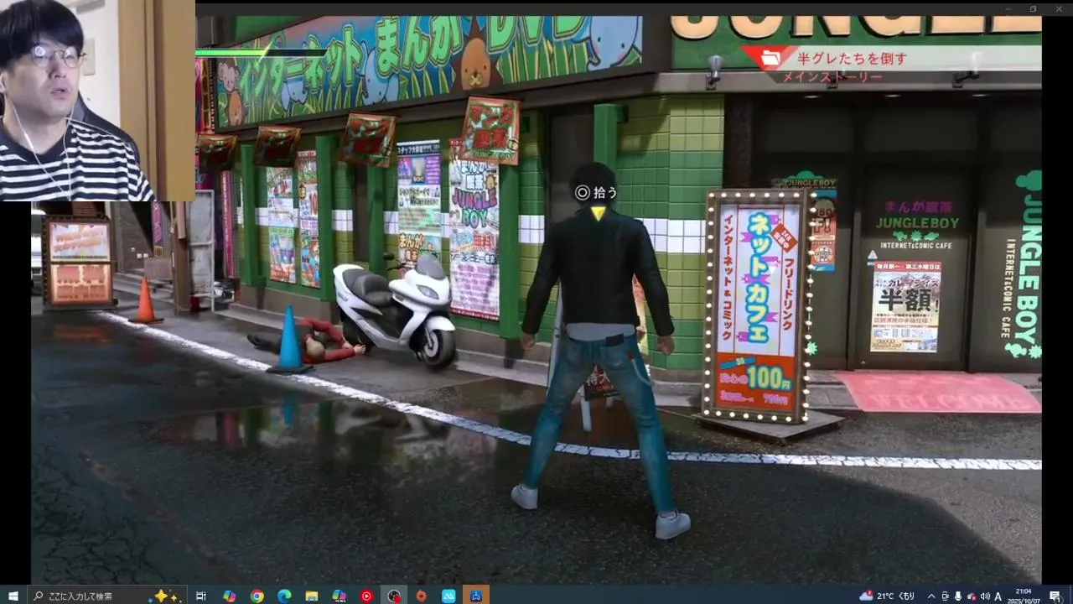Minimize the game window
Image resolution: width=1073 pixels, height=604 pixels.
click(x=1008, y=8)
